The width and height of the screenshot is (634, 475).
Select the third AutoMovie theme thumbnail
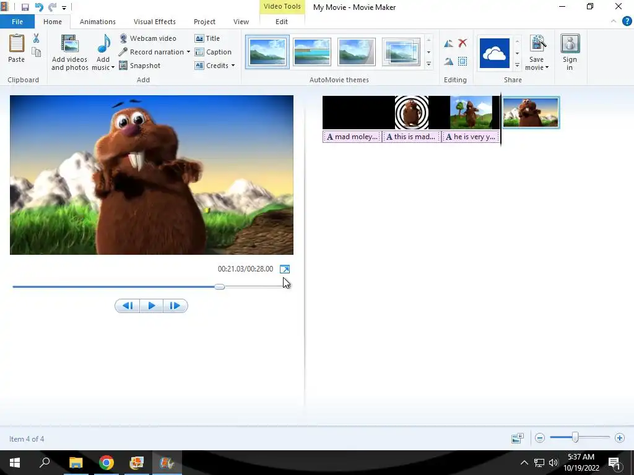click(x=356, y=52)
